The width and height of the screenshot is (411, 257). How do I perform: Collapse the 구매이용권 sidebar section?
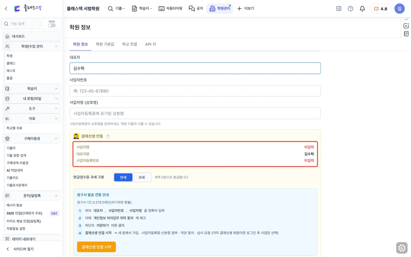(31, 139)
